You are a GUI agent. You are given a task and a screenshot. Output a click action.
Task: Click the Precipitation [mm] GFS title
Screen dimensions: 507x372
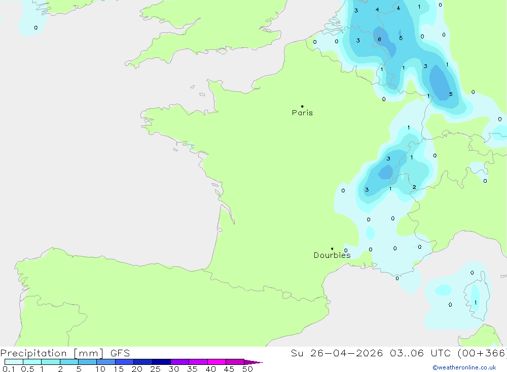65,353
